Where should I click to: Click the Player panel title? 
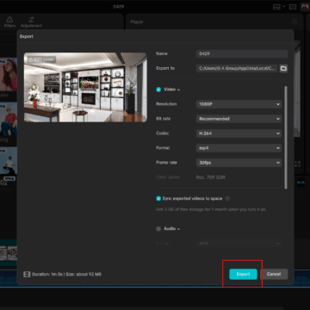click(x=137, y=22)
